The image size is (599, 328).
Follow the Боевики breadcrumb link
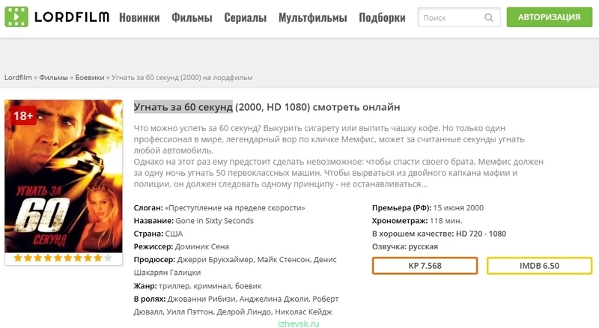pos(90,78)
